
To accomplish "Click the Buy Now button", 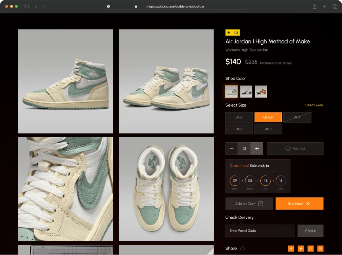I will pyautogui.click(x=299, y=204).
